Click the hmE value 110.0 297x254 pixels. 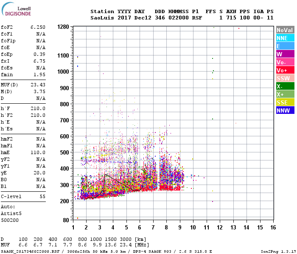click(38, 152)
